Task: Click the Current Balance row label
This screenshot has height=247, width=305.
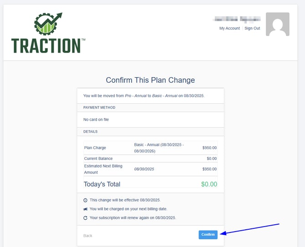Action: click(98, 158)
